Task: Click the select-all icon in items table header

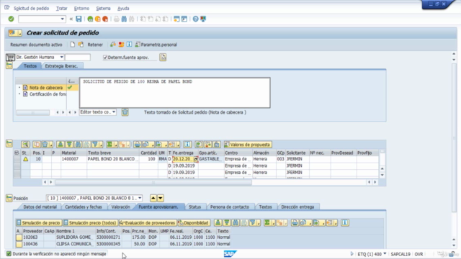Action: 17,153
